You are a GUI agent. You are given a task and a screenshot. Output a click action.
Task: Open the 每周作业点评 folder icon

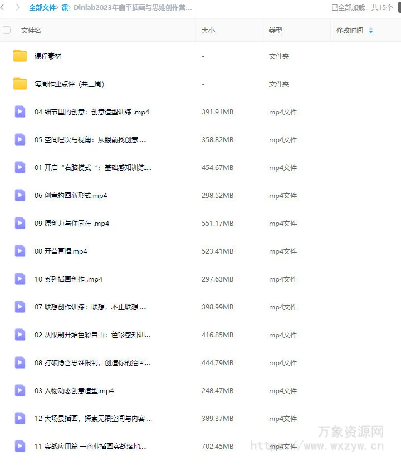[x=20, y=84]
